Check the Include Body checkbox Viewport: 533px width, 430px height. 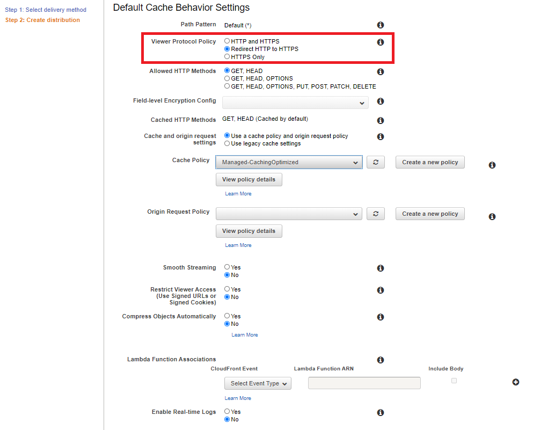click(x=454, y=380)
